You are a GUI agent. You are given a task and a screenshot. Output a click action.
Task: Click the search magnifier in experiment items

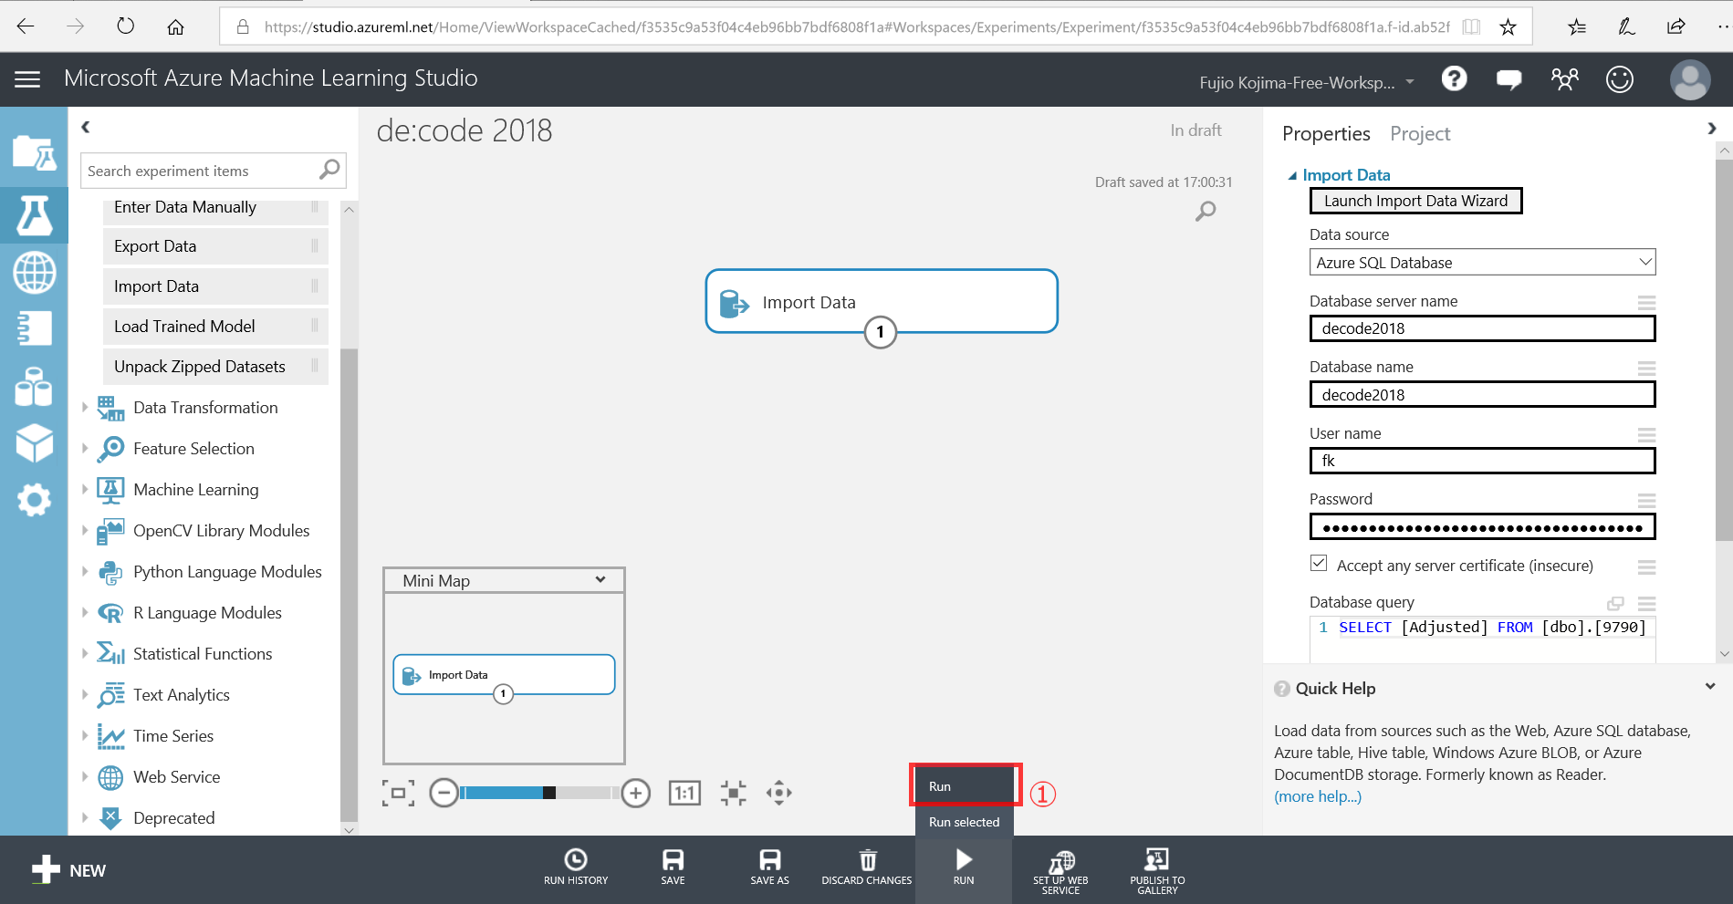coord(329,170)
